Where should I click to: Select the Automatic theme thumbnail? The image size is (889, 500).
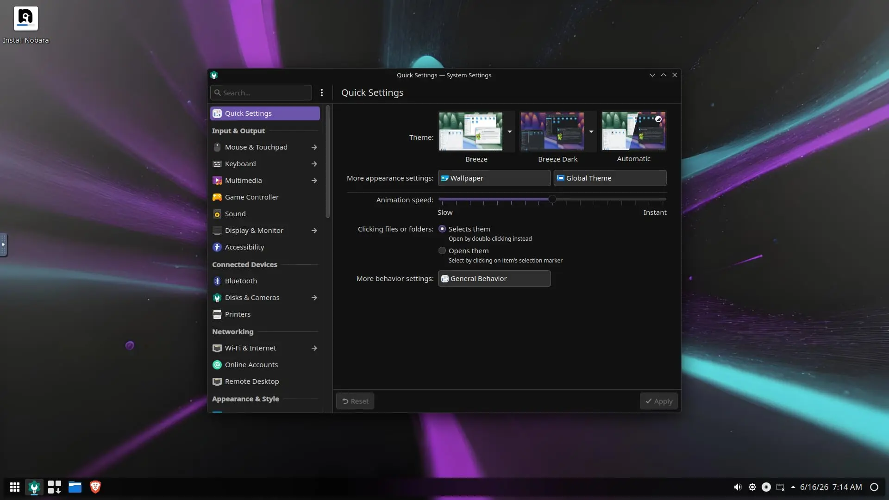point(633,131)
